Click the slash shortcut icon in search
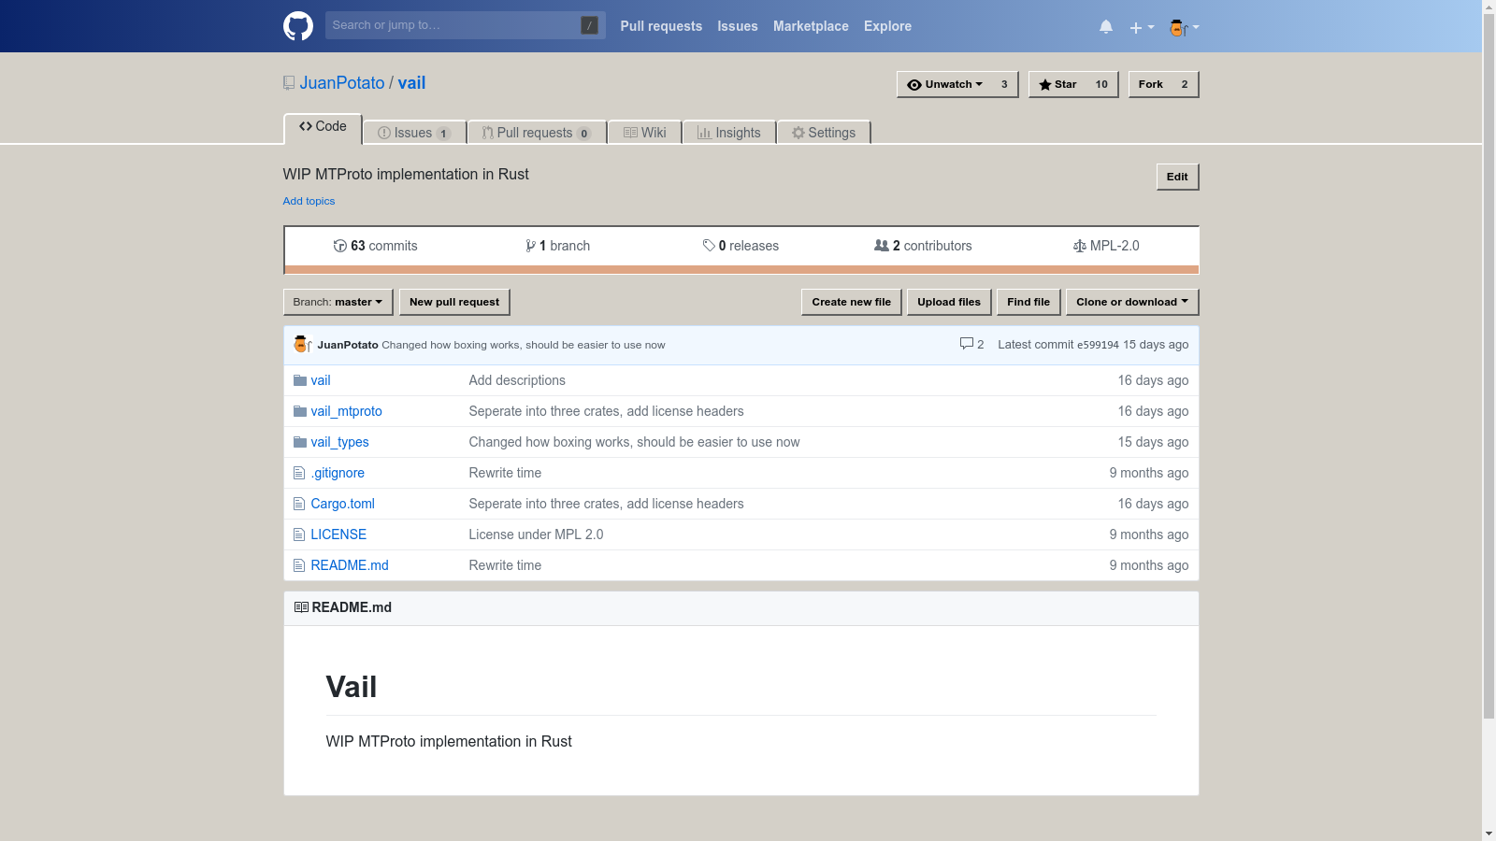The height and width of the screenshot is (841, 1496). (x=589, y=25)
